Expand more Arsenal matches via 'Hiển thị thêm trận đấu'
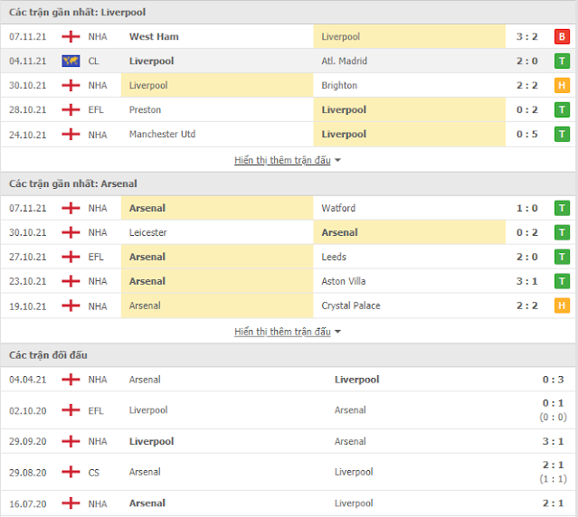The height and width of the screenshot is (517, 578). [282, 332]
